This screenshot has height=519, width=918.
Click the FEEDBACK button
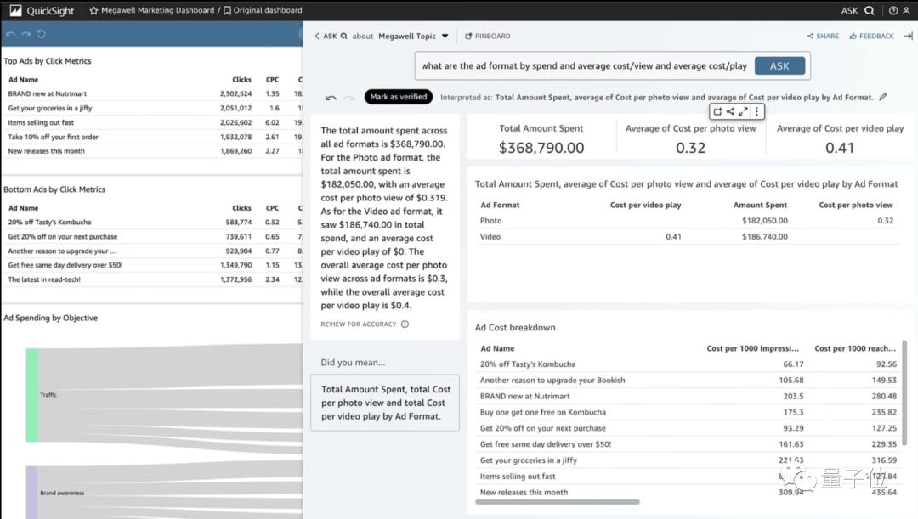coord(872,36)
